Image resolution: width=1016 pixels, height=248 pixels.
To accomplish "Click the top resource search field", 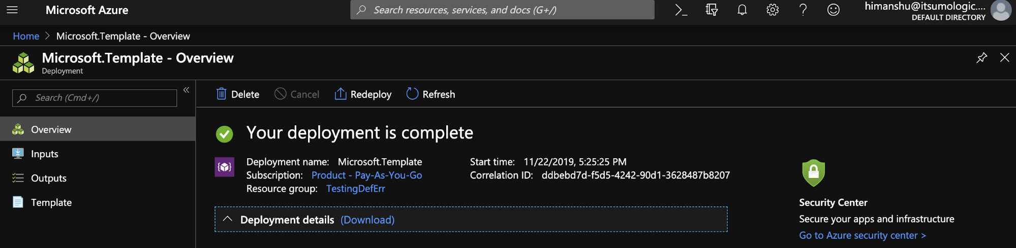I will (x=502, y=10).
